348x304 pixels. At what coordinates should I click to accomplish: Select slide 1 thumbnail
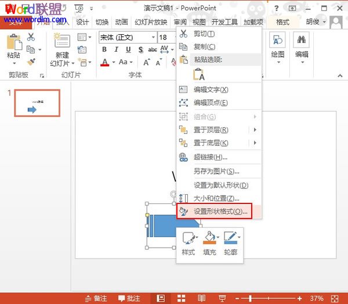tap(37, 103)
